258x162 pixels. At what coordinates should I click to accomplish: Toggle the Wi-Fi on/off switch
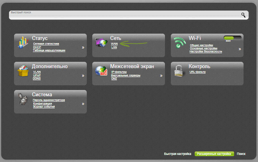(x=231, y=38)
